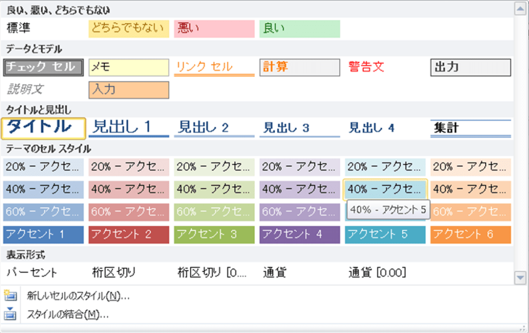The width and height of the screenshot is (529, 333).
Task: Select the どちらでもない style swatch
Action: (129, 29)
